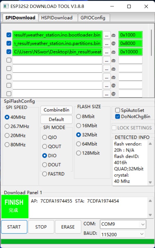The image size is (155, 248).
Task: Click the STOP button
Action: tap(41, 227)
